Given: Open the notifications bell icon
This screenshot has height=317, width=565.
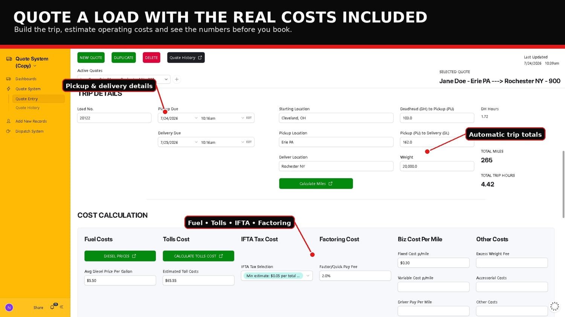Looking at the screenshot, I should [52, 307].
